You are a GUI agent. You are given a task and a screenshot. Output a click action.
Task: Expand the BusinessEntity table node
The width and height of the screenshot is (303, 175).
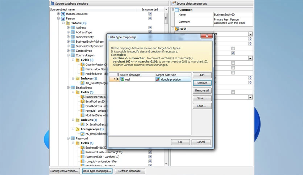[x=68, y=37]
